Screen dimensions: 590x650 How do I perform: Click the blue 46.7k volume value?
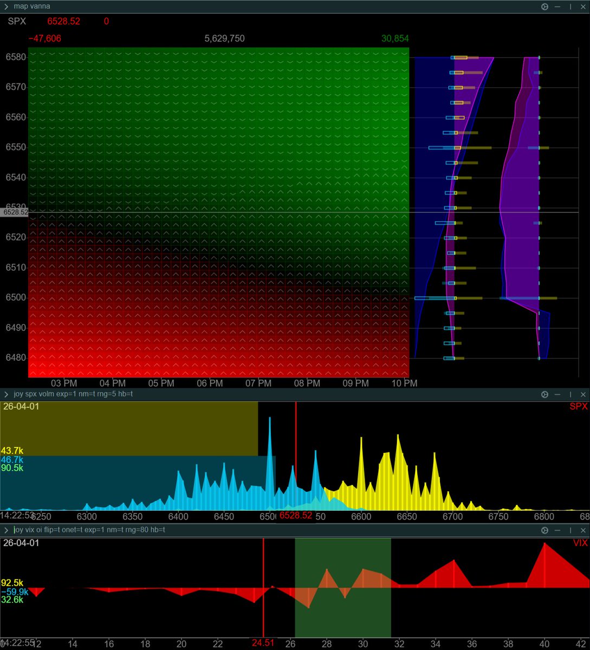click(x=12, y=459)
